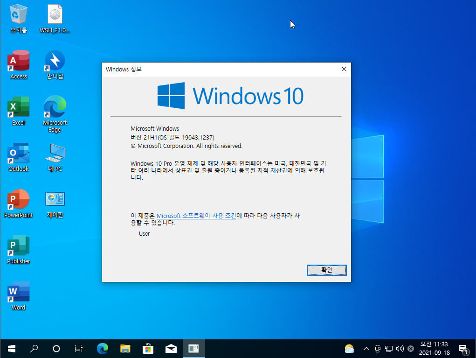Click the 'Microsoft Windows' text line
Screen dimensions: 476x358
pos(155,128)
